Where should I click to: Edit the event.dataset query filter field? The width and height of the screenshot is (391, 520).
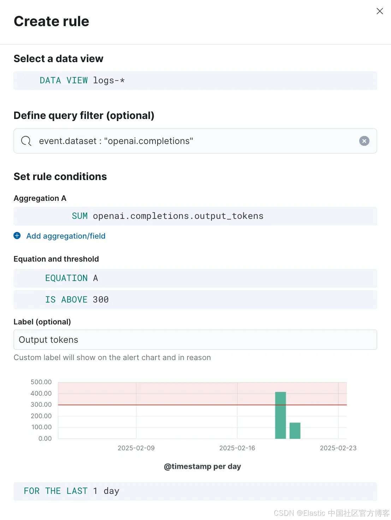point(195,141)
